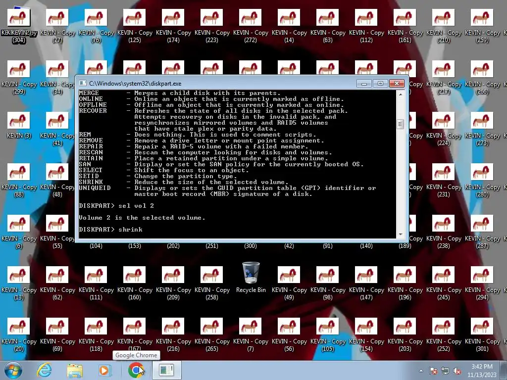Select KEVIN - Copy (7) desktop icon

point(250,335)
